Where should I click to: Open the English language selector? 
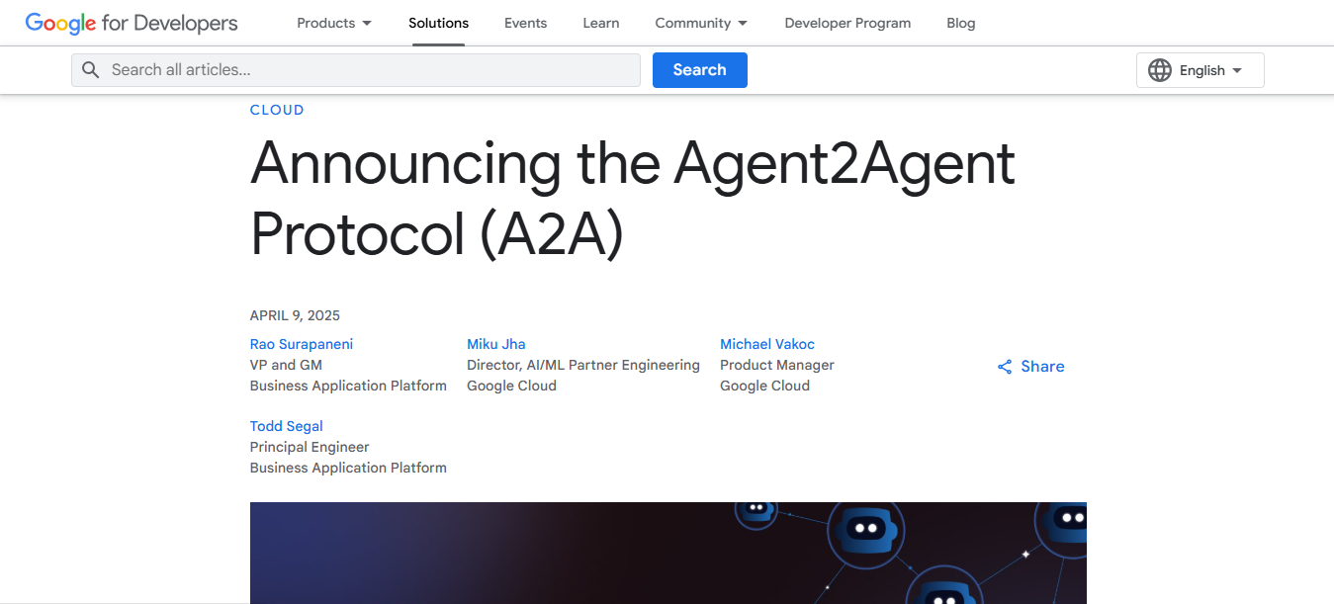[x=1201, y=70]
